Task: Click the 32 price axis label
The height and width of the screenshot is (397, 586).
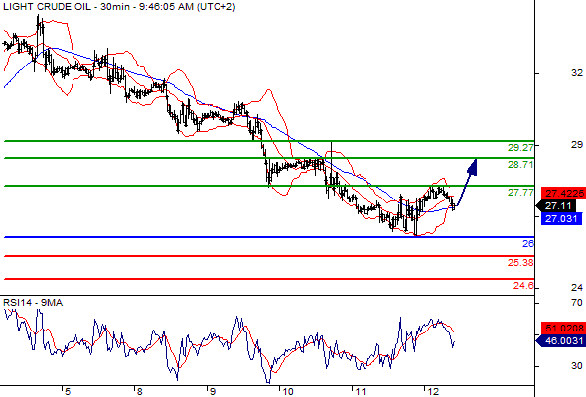Action: click(x=577, y=73)
